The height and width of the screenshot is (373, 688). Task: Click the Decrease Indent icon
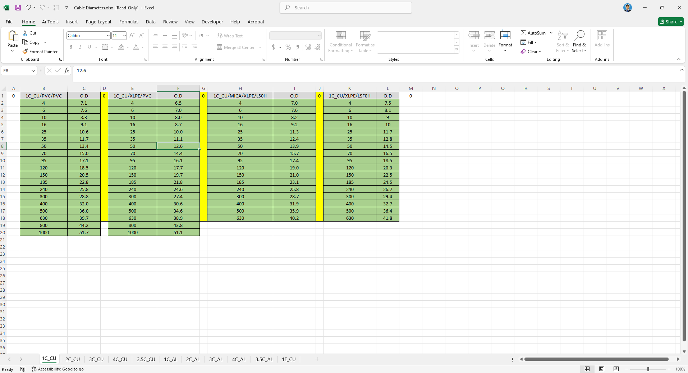click(185, 47)
